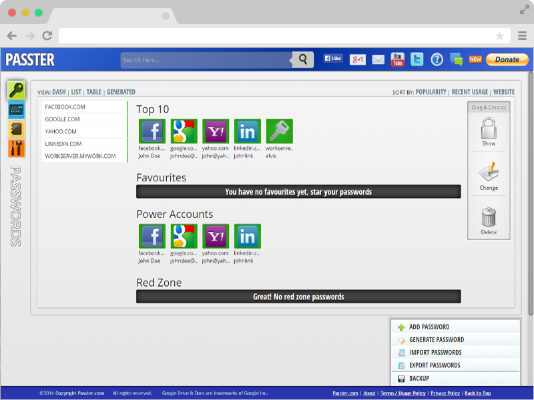
Task: Open the Twitter icon
Action: (x=417, y=59)
